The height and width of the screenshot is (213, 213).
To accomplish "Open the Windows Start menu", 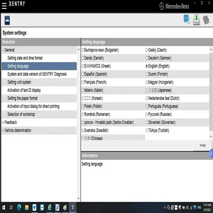I will 4,207.
